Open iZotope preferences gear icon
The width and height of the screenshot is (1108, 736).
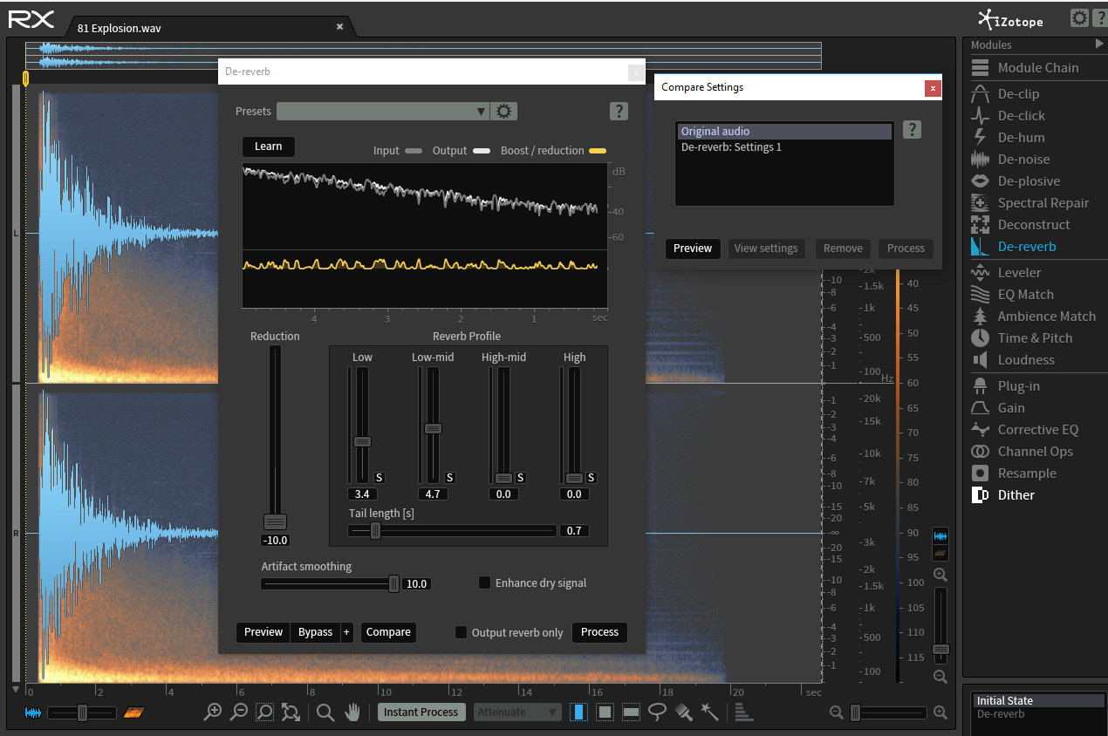pos(1079,18)
